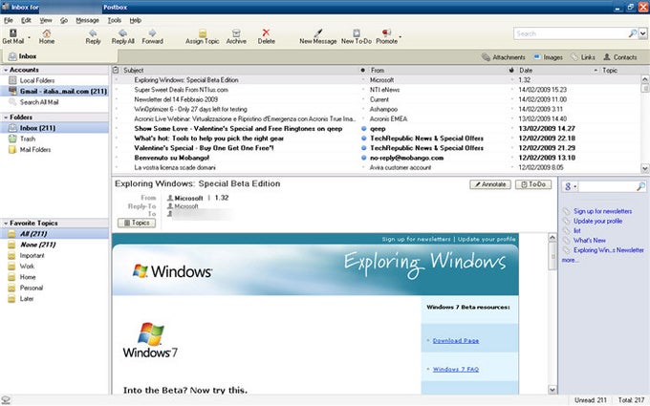
Task: Sort messages by Subject column
Action: [x=239, y=70]
